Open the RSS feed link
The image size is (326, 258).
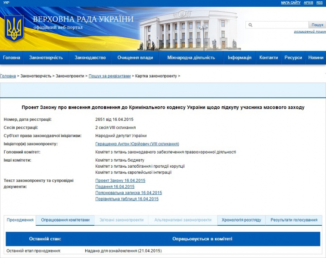pyautogui.click(x=319, y=3)
